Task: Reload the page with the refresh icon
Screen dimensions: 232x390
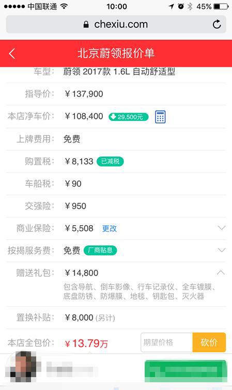Action: (x=216, y=24)
